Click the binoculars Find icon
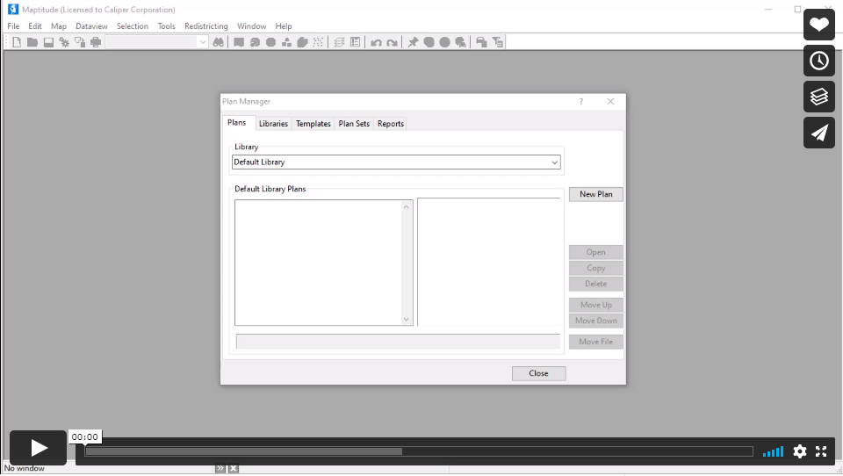This screenshot has width=843, height=476. pos(218,42)
